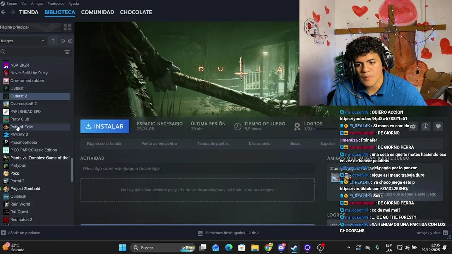Show only ready-to-play games icon
This screenshot has height=254, width=452.
pyautogui.click(x=70, y=41)
